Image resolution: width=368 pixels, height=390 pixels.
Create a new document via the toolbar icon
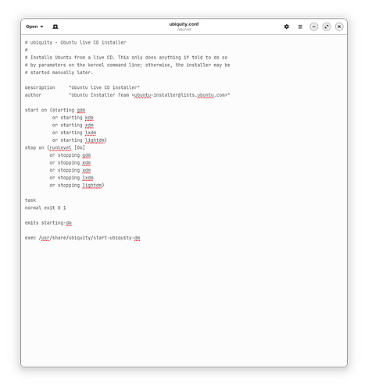pyautogui.click(x=55, y=27)
